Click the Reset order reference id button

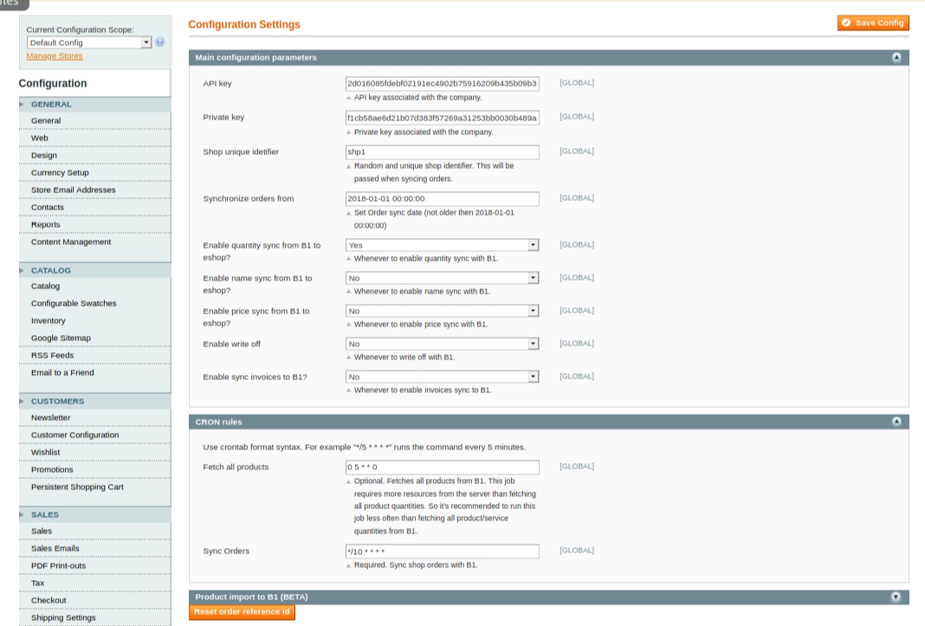tap(242, 612)
